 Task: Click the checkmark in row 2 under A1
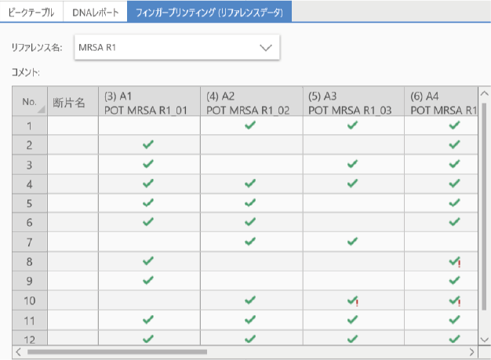point(148,144)
